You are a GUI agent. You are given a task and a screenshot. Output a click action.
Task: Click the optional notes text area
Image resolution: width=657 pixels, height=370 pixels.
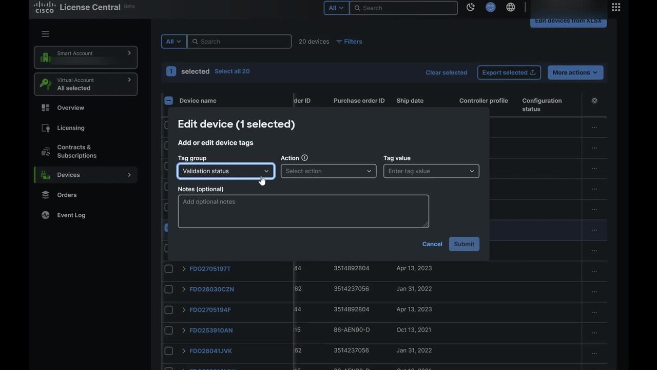click(303, 211)
